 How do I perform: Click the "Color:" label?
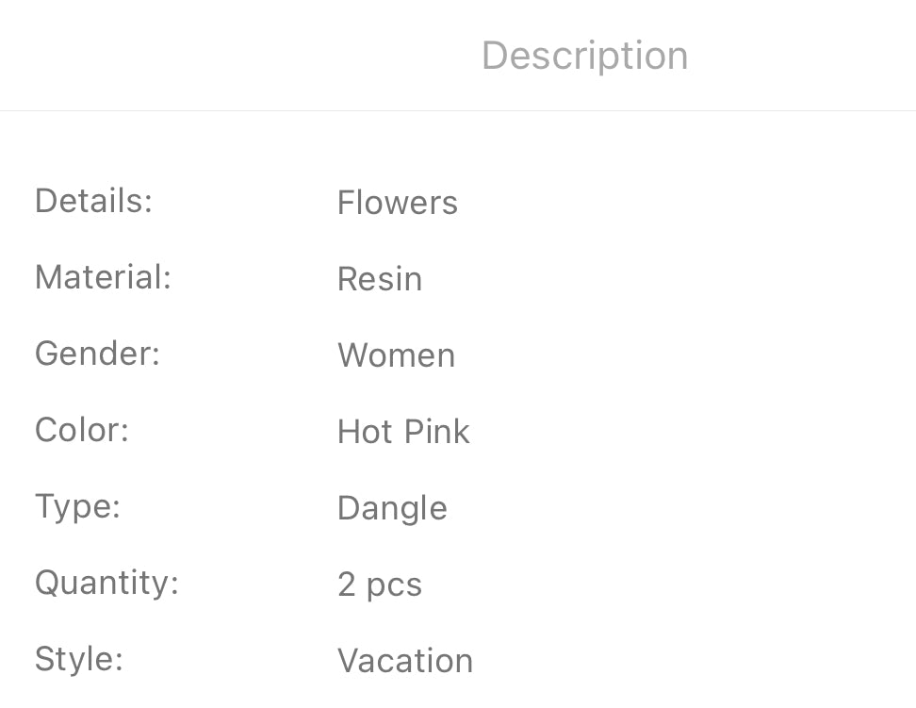(81, 430)
